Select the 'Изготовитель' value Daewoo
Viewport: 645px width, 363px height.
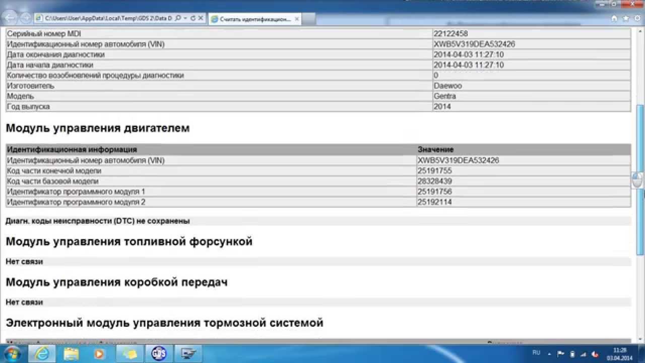coord(447,86)
